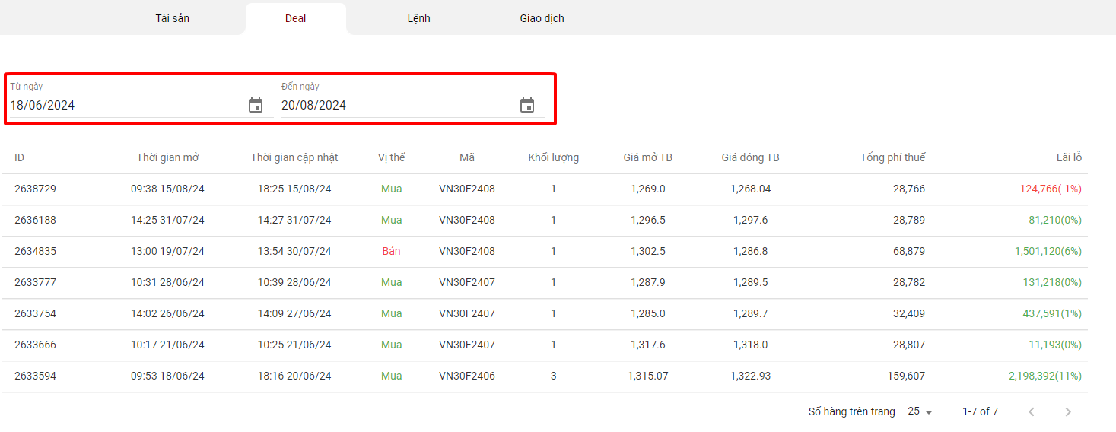
Task: Select deal row with ID 2634835
Action: (35, 251)
